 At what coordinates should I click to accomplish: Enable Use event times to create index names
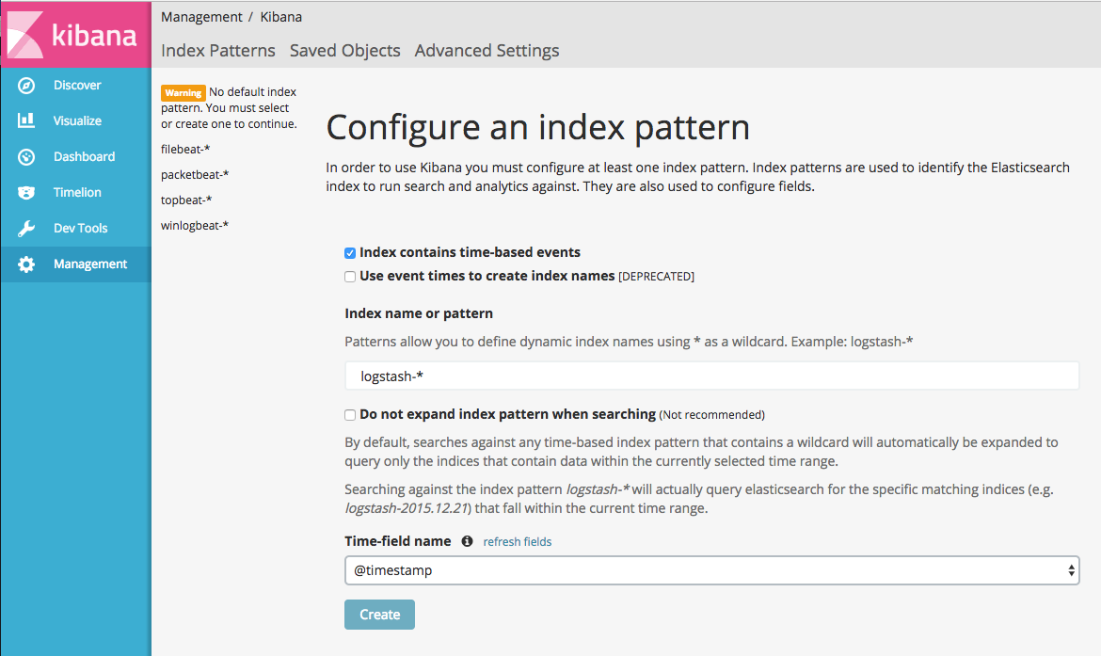350,277
